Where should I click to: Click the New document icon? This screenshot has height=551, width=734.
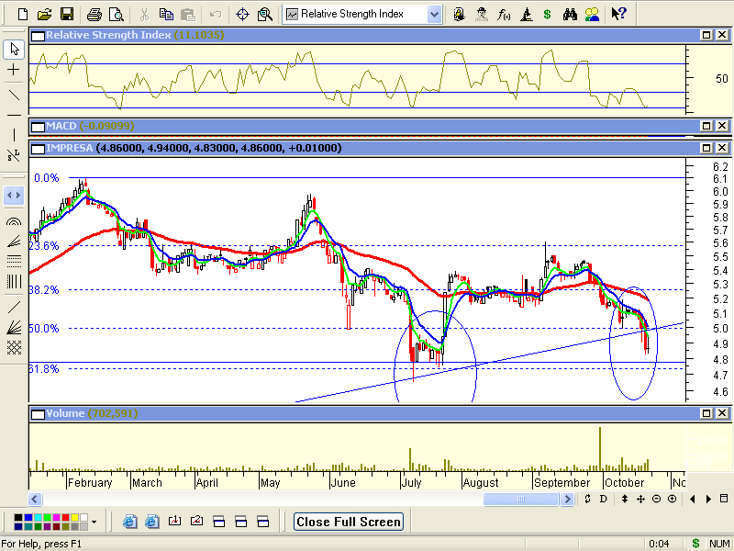pyautogui.click(x=22, y=15)
